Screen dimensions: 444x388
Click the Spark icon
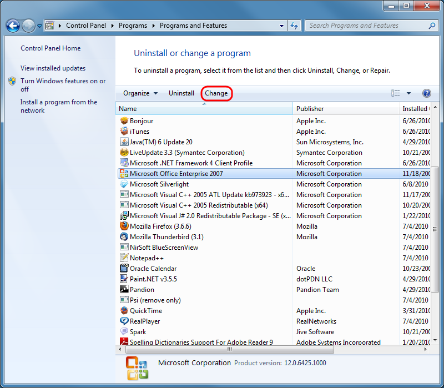[124, 331]
